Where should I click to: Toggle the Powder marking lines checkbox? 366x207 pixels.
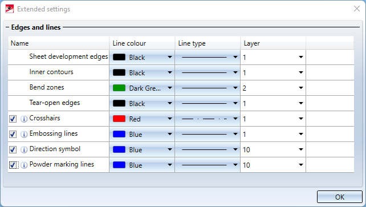coord(13,165)
